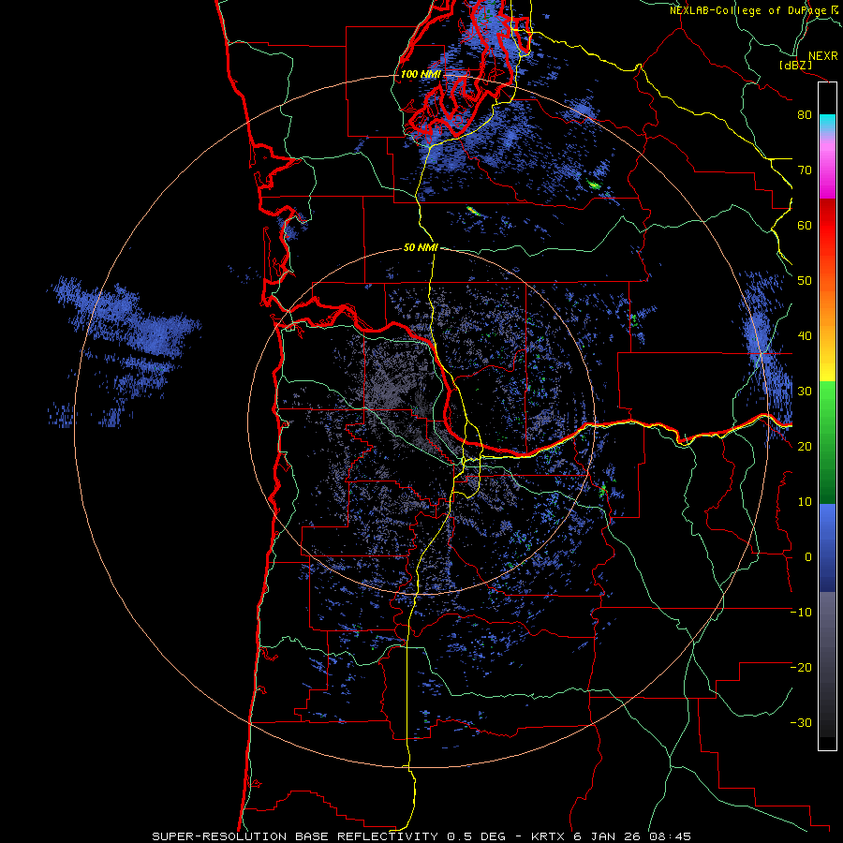Click the bright yellow-green echo below the 100 NMI ring

pos(473,210)
